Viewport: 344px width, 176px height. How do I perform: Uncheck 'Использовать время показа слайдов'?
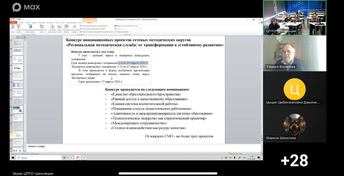81,29
